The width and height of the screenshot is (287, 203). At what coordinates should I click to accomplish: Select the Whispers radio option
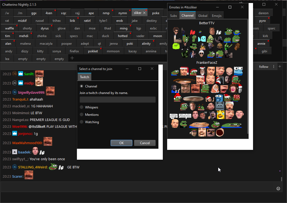82,107
